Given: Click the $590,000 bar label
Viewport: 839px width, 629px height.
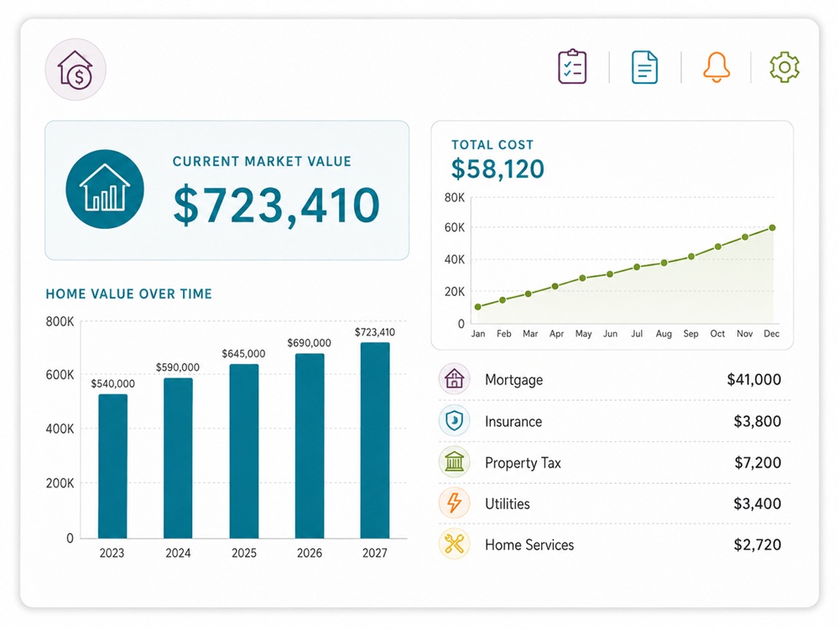Looking at the screenshot, I should tap(178, 367).
